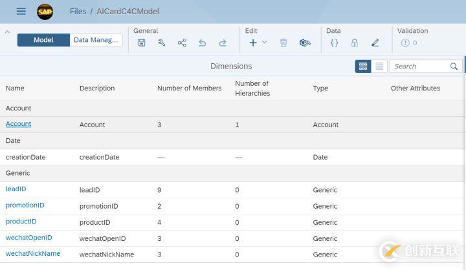
Task: Switch to Data Management tab
Action: pyautogui.click(x=96, y=40)
